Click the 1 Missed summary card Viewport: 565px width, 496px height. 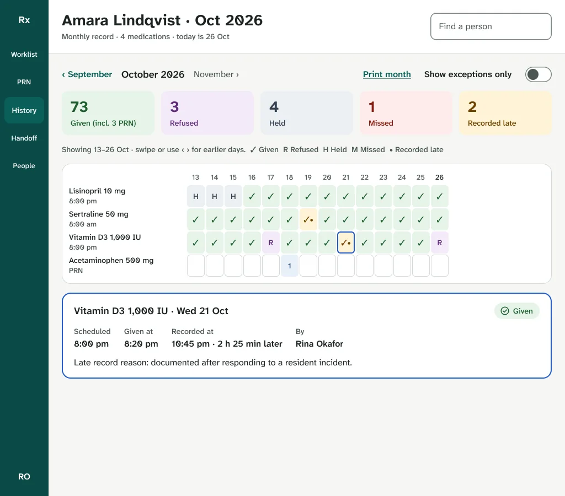[406, 113]
